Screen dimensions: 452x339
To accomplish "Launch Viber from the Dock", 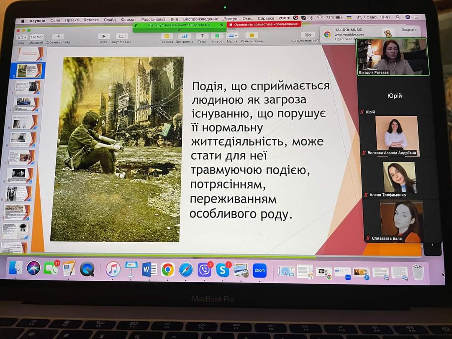I will pos(204,270).
